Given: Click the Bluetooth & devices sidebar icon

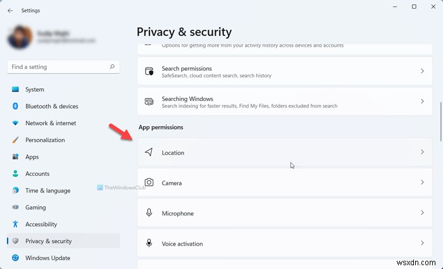Looking at the screenshot, I should [x=15, y=106].
